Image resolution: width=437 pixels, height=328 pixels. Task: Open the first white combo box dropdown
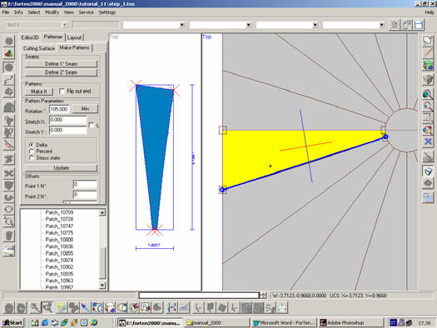click(182, 25)
